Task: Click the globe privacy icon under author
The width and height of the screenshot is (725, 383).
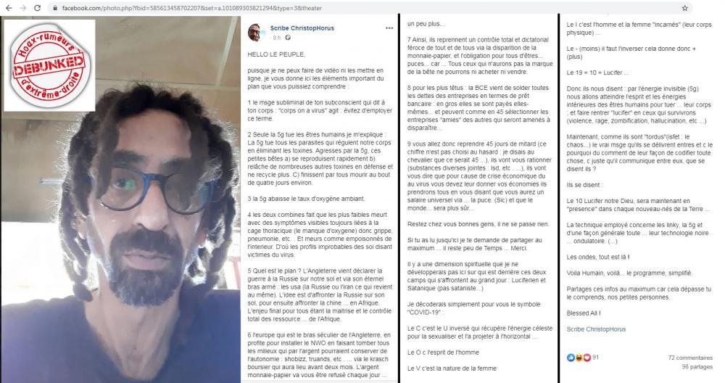Action: (288, 38)
